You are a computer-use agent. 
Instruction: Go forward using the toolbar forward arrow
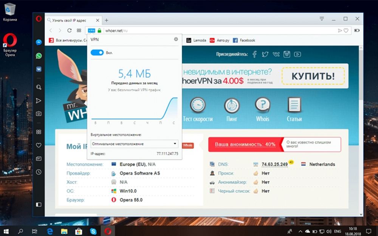coord(60,30)
